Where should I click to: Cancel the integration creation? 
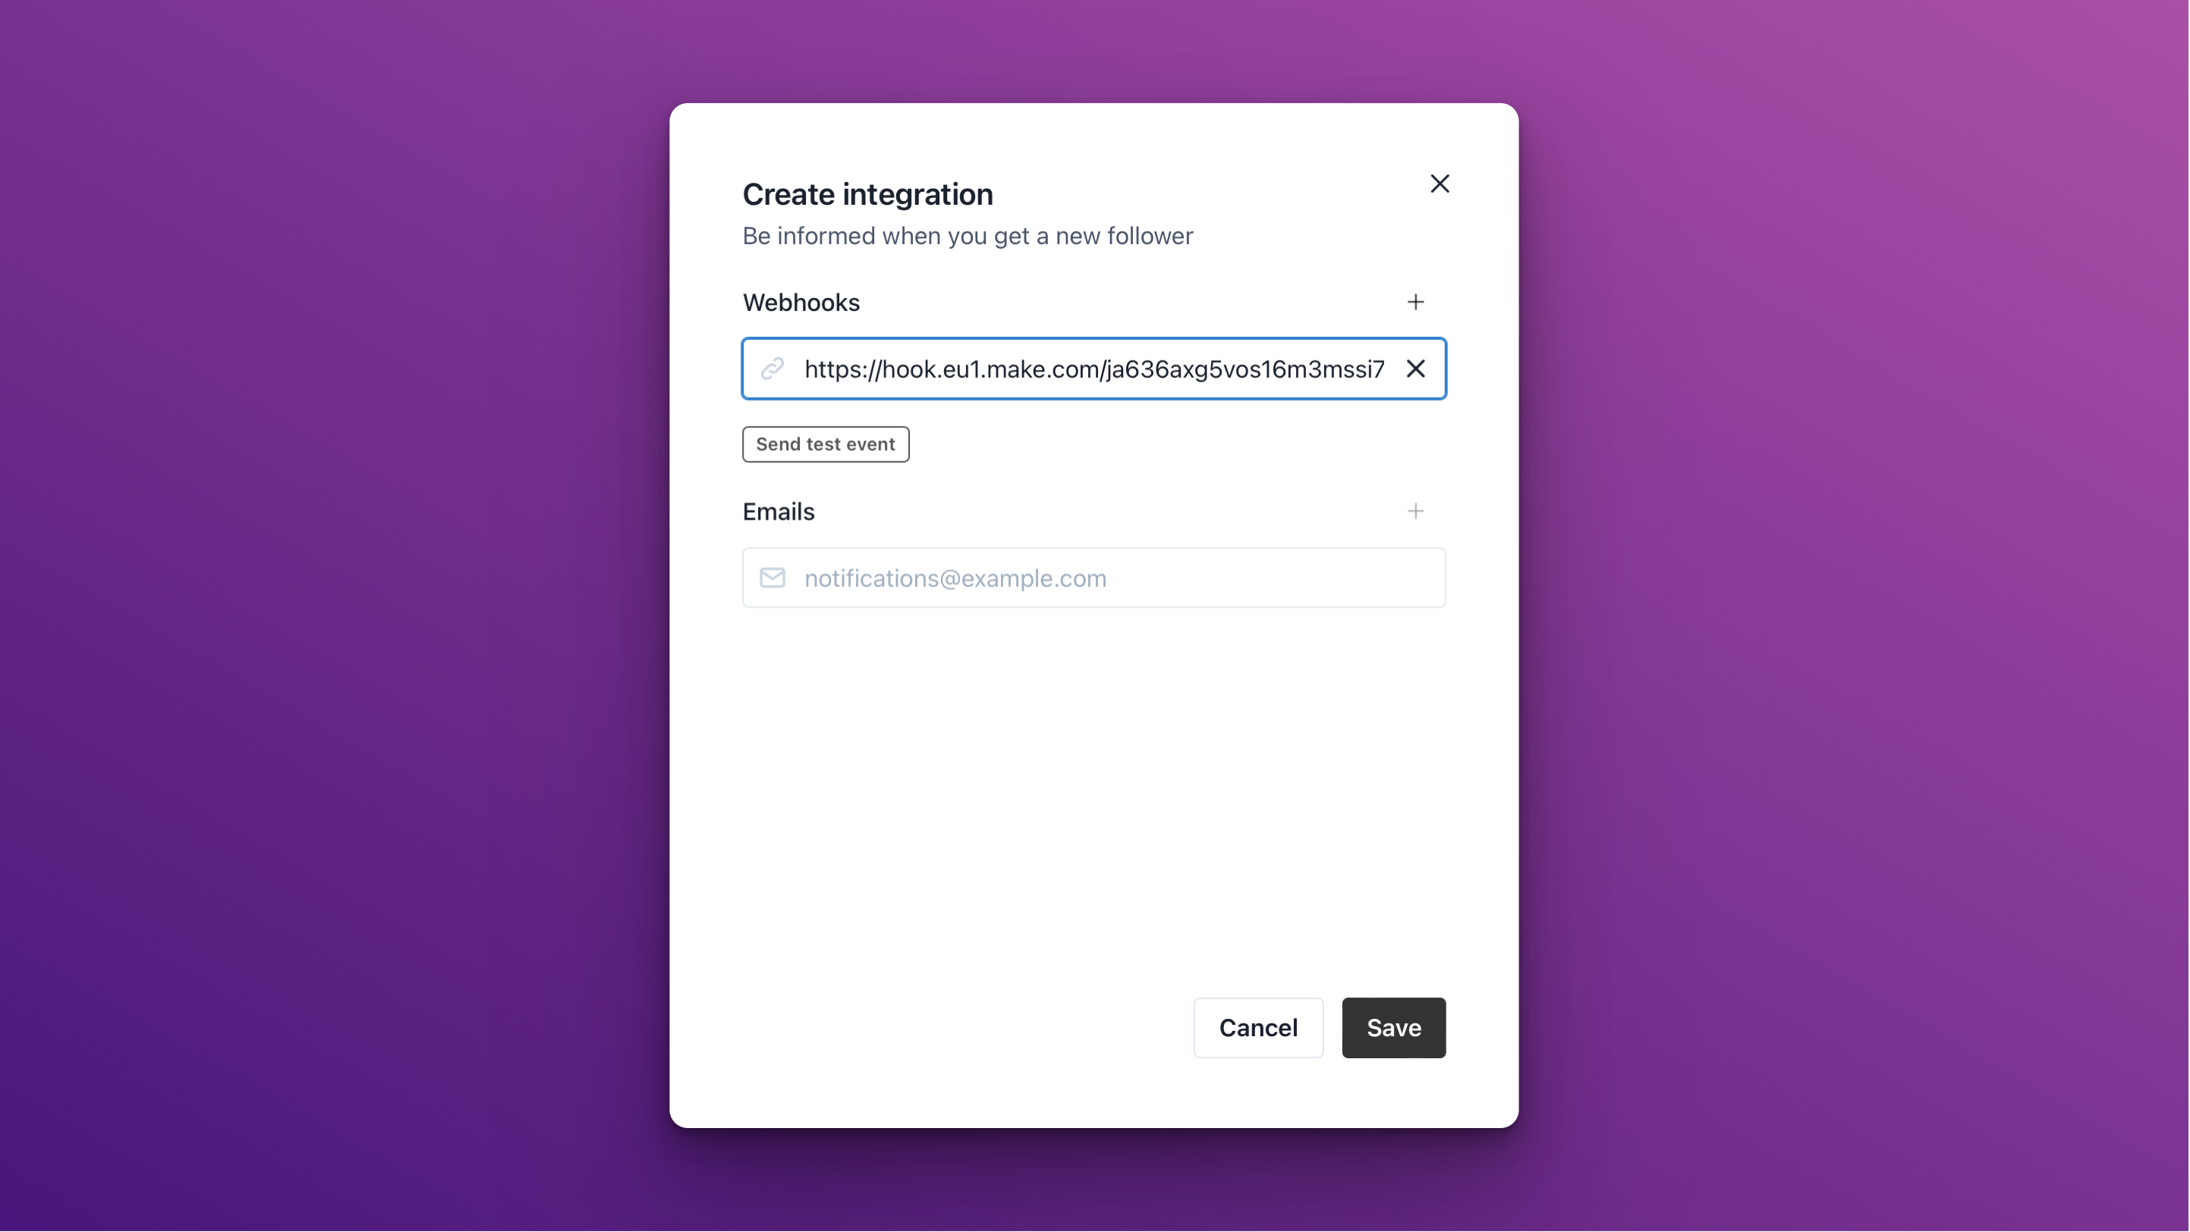pos(1257,1027)
